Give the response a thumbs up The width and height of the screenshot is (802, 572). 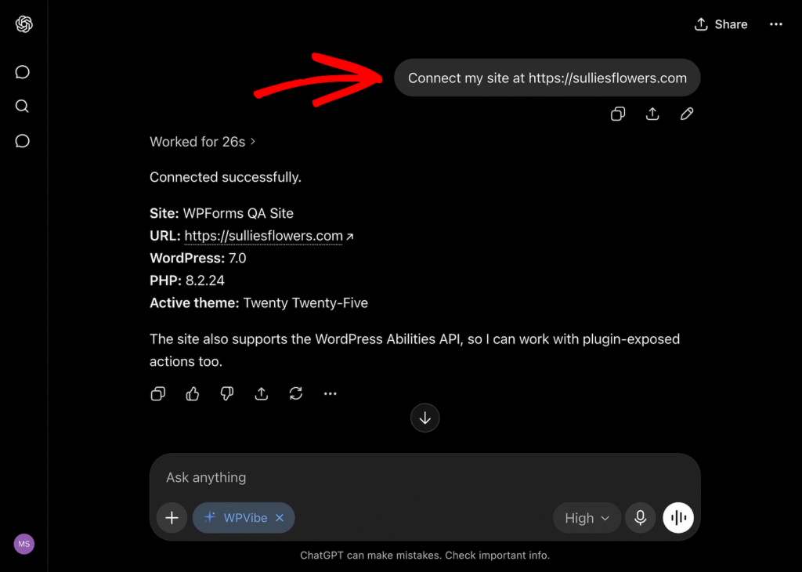193,393
